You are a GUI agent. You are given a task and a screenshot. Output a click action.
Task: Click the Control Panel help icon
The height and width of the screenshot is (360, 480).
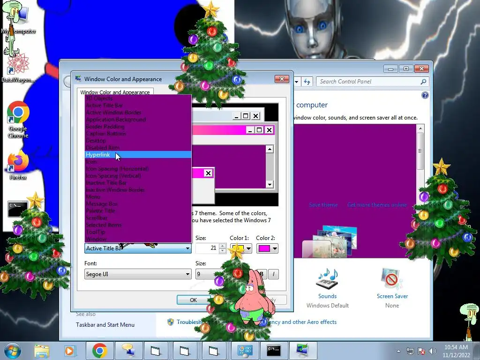point(425,95)
